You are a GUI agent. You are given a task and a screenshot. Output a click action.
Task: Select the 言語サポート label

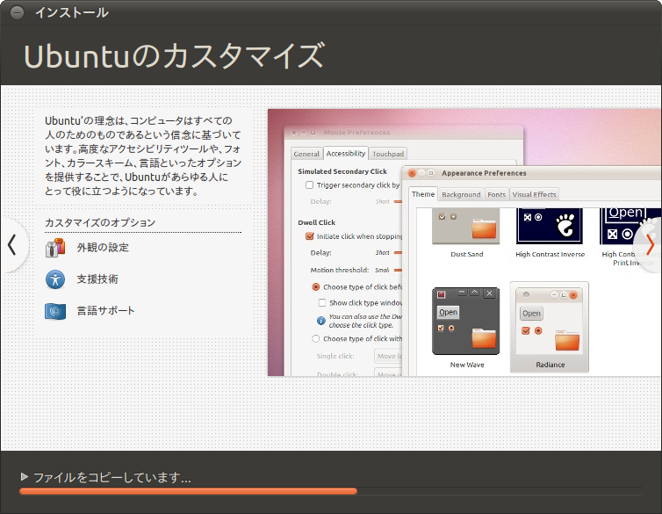coord(105,311)
